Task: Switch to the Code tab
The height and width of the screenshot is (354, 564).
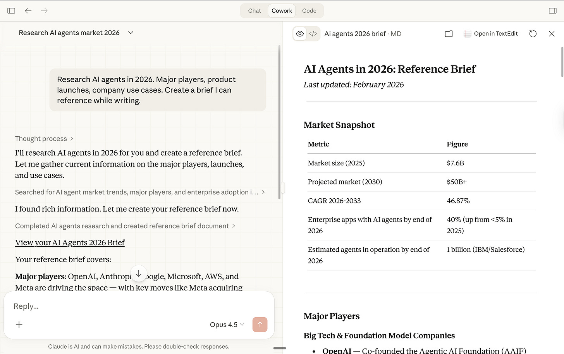Action: click(x=309, y=11)
